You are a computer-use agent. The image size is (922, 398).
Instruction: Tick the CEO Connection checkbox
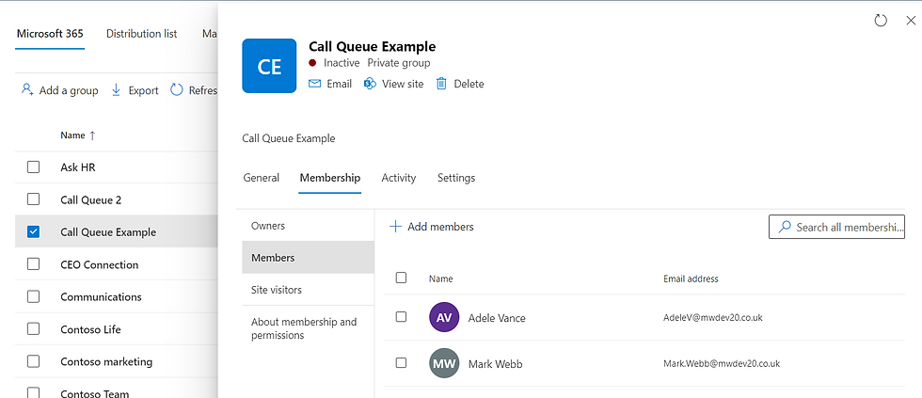pyautogui.click(x=34, y=264)
